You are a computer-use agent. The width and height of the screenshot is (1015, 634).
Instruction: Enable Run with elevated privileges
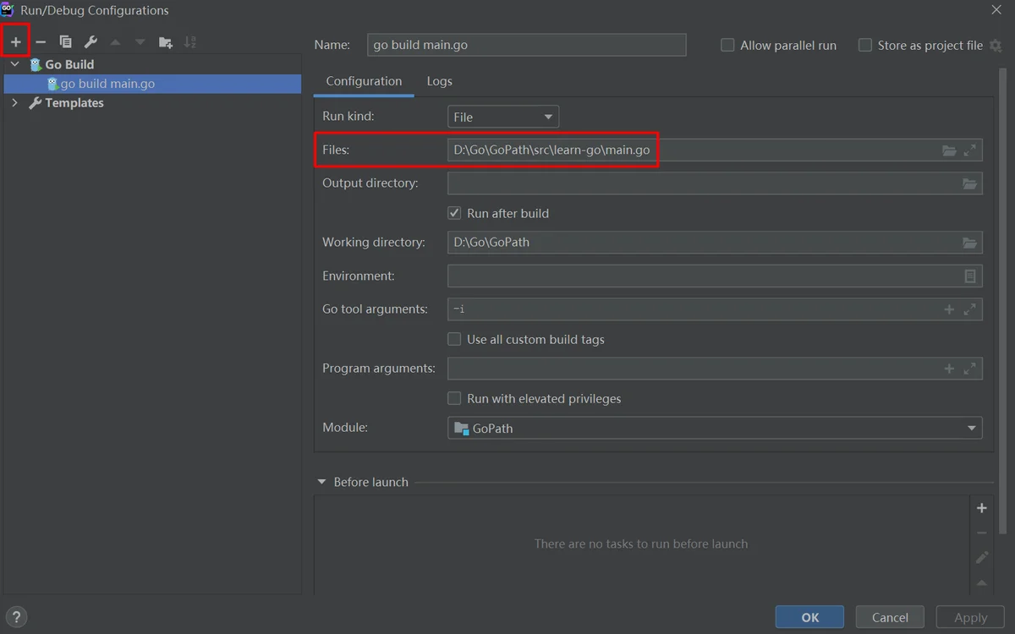click(455, 398)
